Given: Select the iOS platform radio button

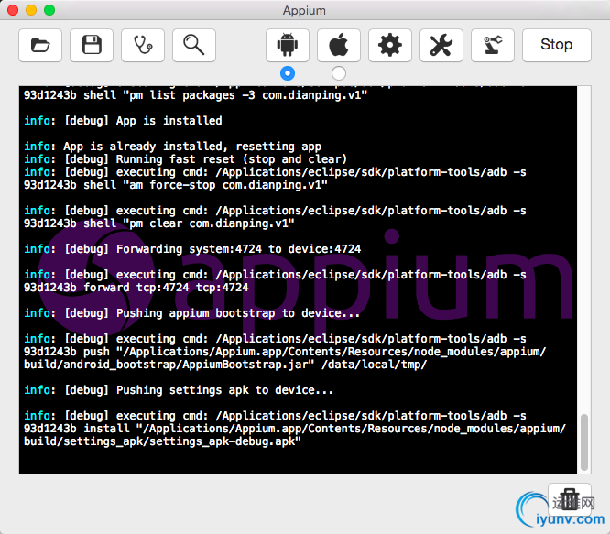Looking at the screenshot, I should click(339, 73).
